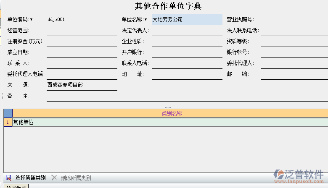Click the 联系人 input field
Viewport: 328px width, 188px height.
click(82, 63)
